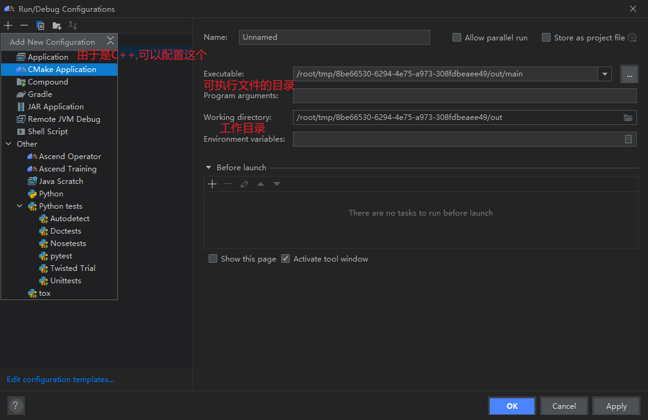
Task: Enable Allow parallel run checkbox
Action: coord(457,37)
